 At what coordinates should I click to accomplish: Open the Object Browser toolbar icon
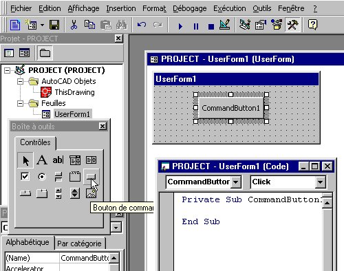point(277,25)
